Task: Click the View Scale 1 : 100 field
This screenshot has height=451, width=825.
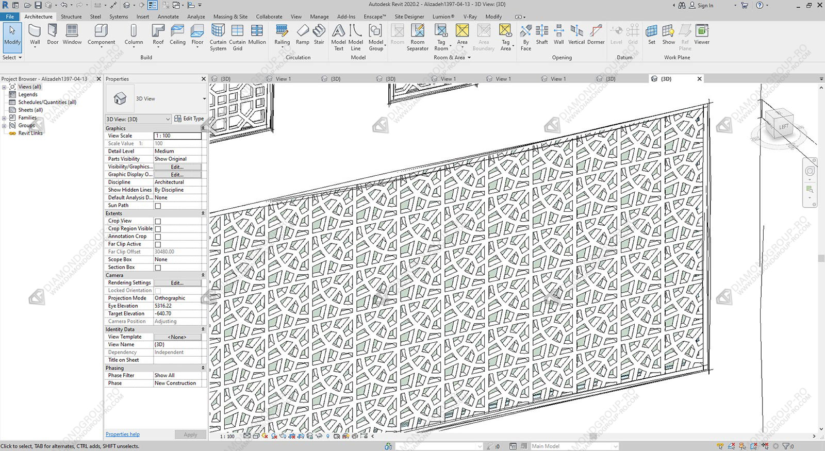Action: tap(177, 136)
